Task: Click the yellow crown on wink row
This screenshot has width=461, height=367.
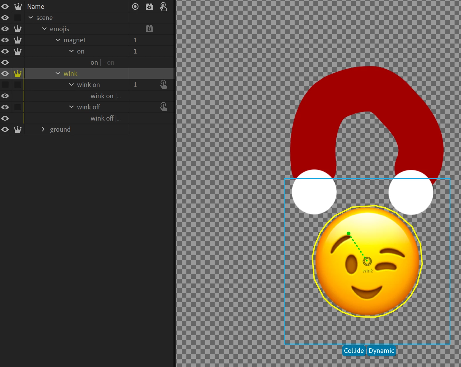Action: pyautogui.click(x=18, y=74)
